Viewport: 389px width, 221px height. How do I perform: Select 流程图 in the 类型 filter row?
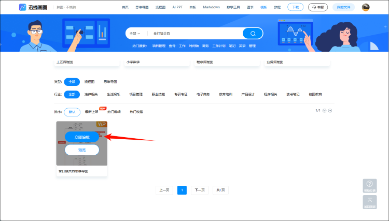[89, 82]
